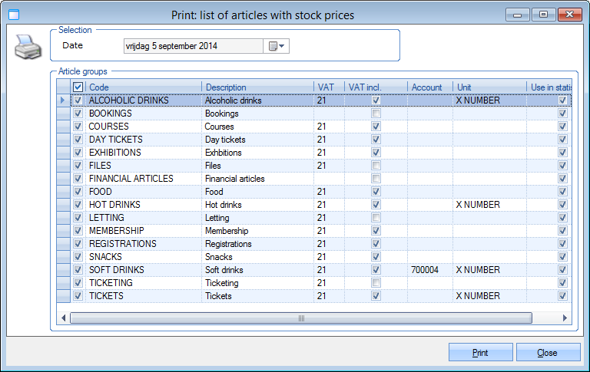
Task: Click the Account column header
Action: click(x=429, y=87)
